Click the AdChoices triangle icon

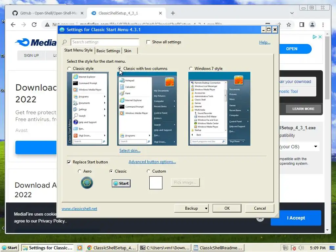pyautogui.click(x=314, y=37)
